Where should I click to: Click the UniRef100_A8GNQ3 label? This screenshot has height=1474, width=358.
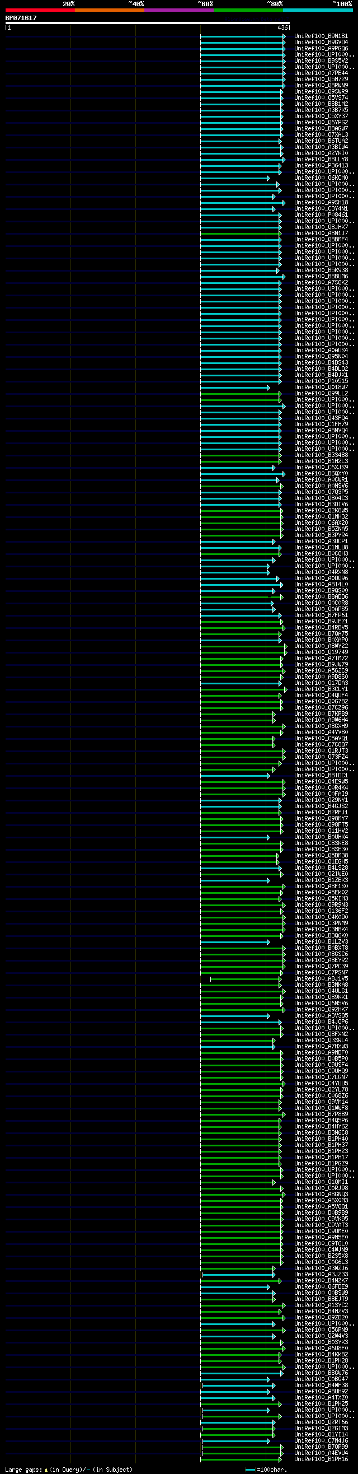321,1194
